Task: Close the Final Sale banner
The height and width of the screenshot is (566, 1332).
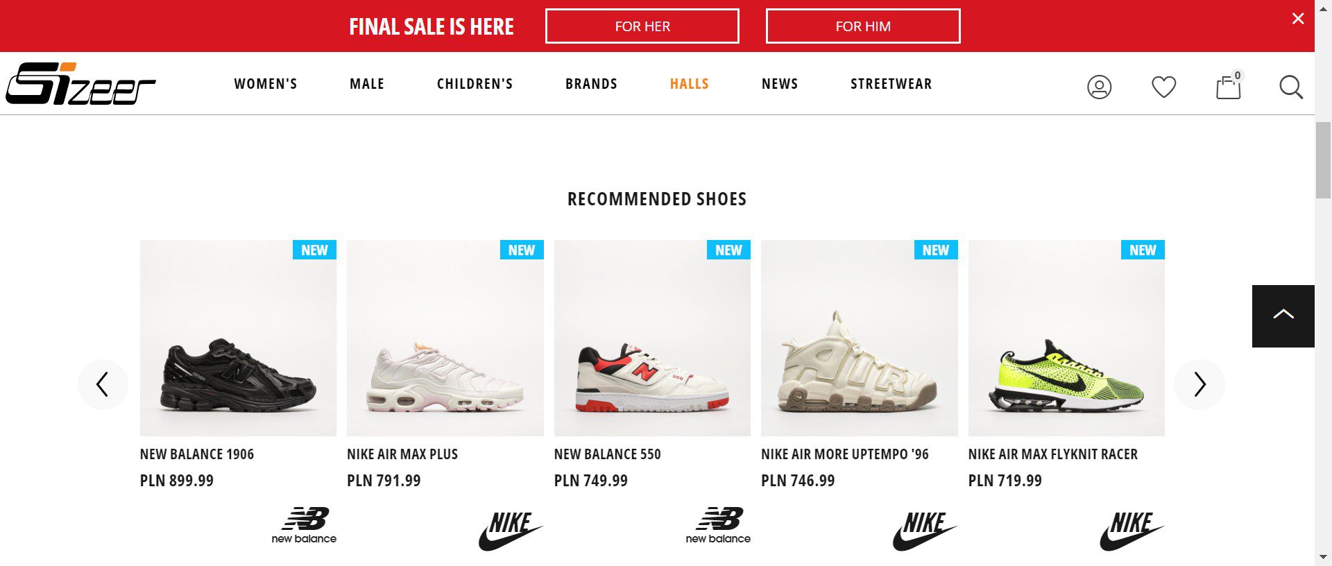Action: [1298, 19]
